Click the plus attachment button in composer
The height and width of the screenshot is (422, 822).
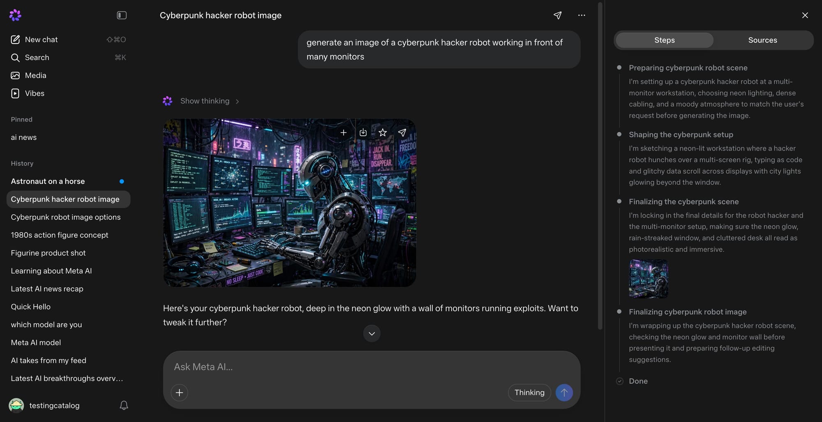179,392
